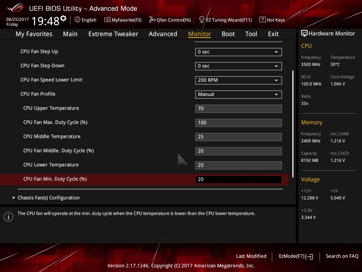Select CPU Fan Profile label
Image resolution: width=362 pixels, height=272 pixels.
[x=38, y=94]
